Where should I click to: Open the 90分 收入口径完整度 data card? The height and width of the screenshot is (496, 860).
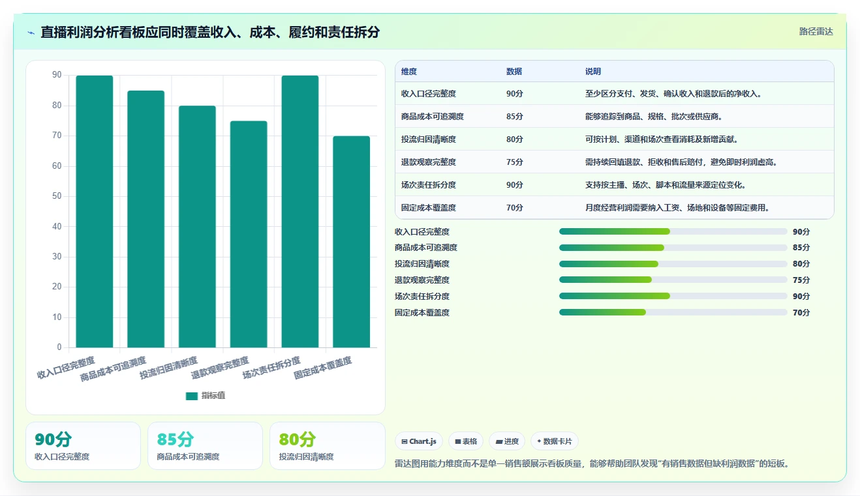[83, 446]
